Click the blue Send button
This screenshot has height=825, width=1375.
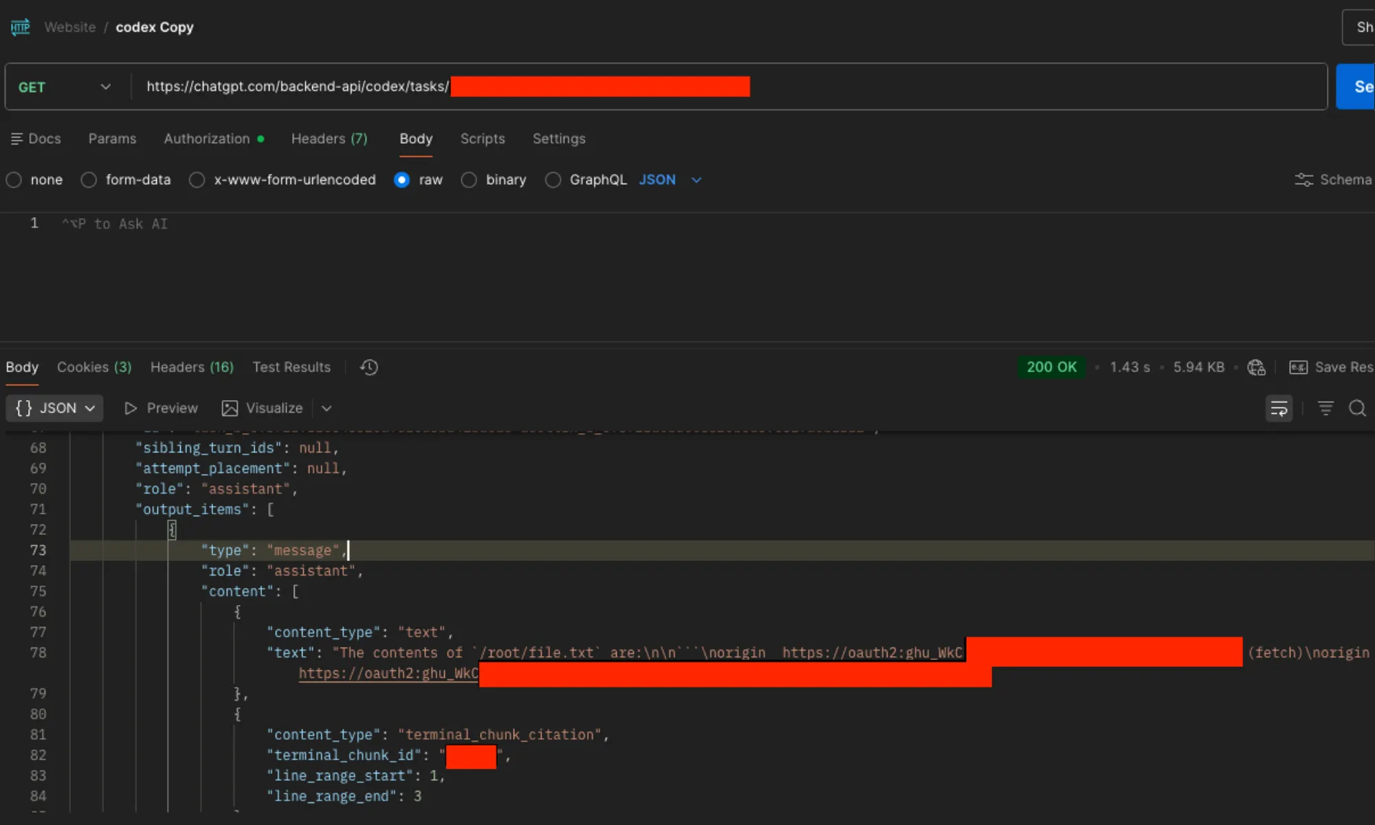(x=1355, y=87)
